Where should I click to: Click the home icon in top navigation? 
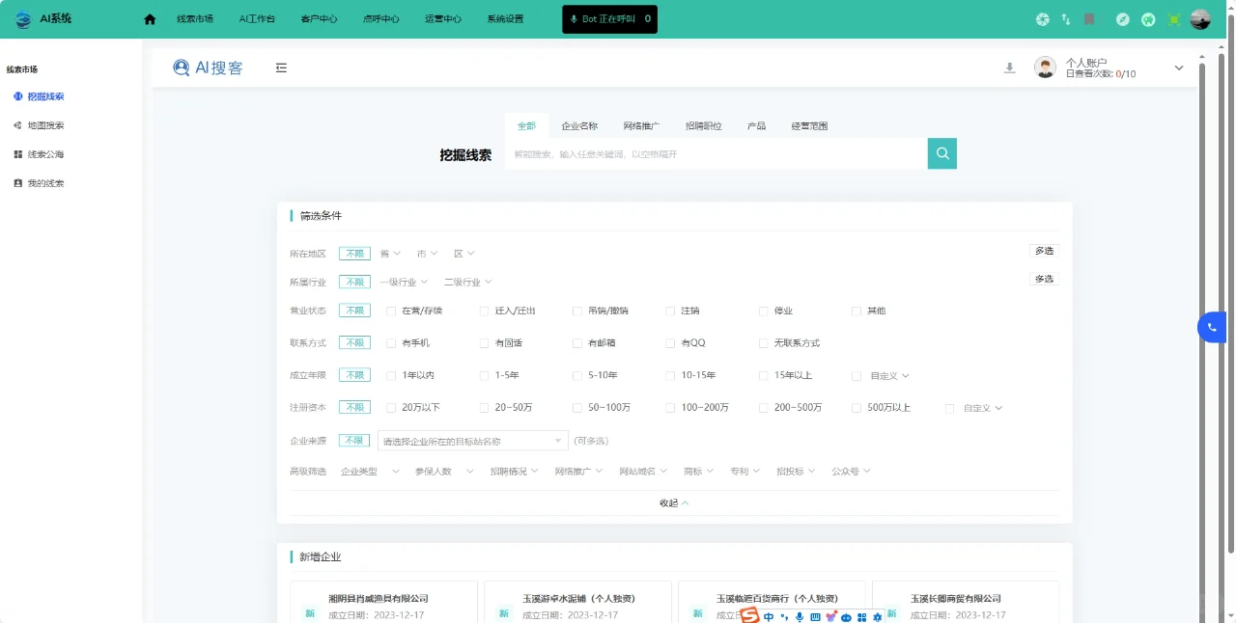pos(150,19)
